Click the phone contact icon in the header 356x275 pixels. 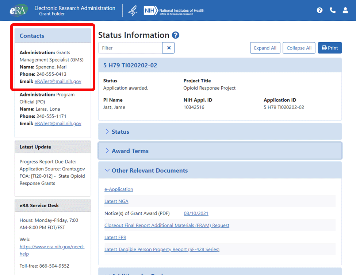[x=332, y=10]
